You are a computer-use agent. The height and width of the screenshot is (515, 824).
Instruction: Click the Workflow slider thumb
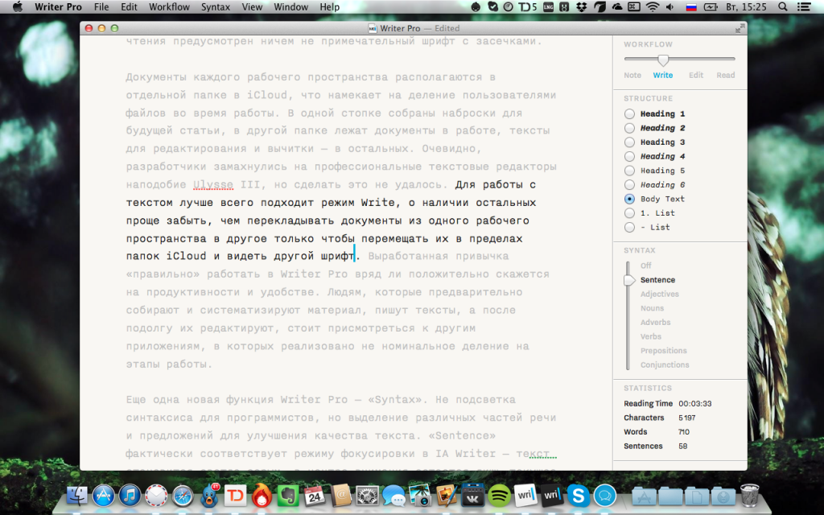pos(663,60)
